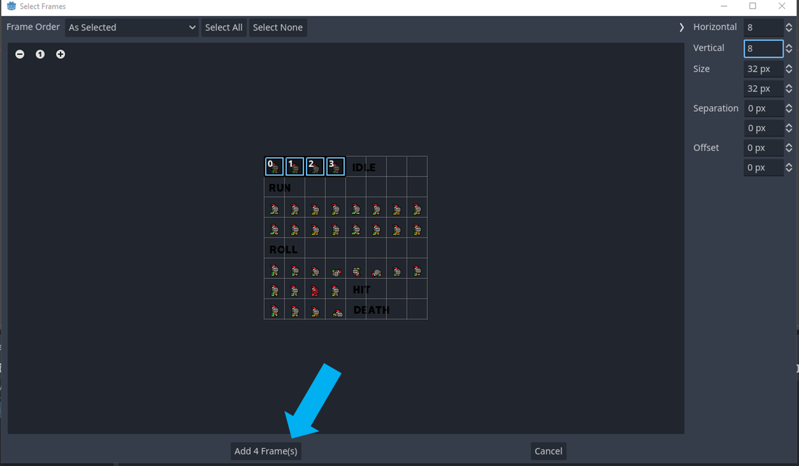Adjust the Size width stepper arrows
Screen dimensions: 799x466
[789, 69]
